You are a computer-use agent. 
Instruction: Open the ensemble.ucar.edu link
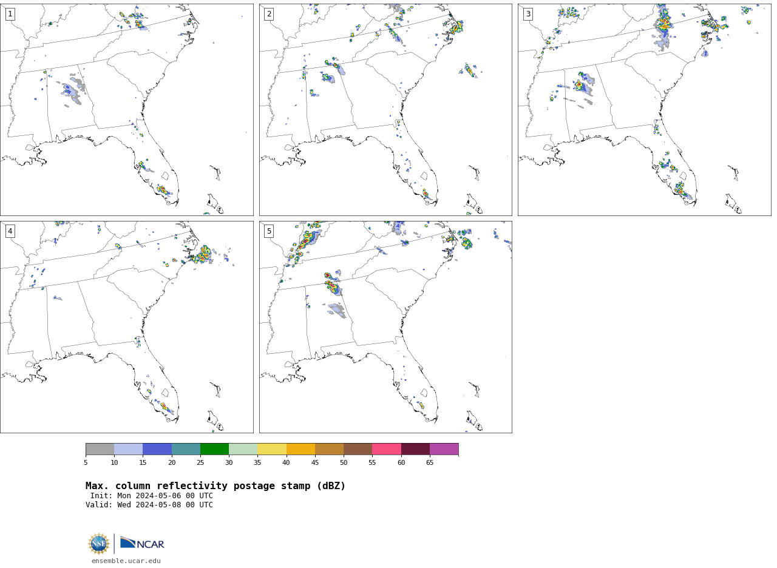(126, 561)
